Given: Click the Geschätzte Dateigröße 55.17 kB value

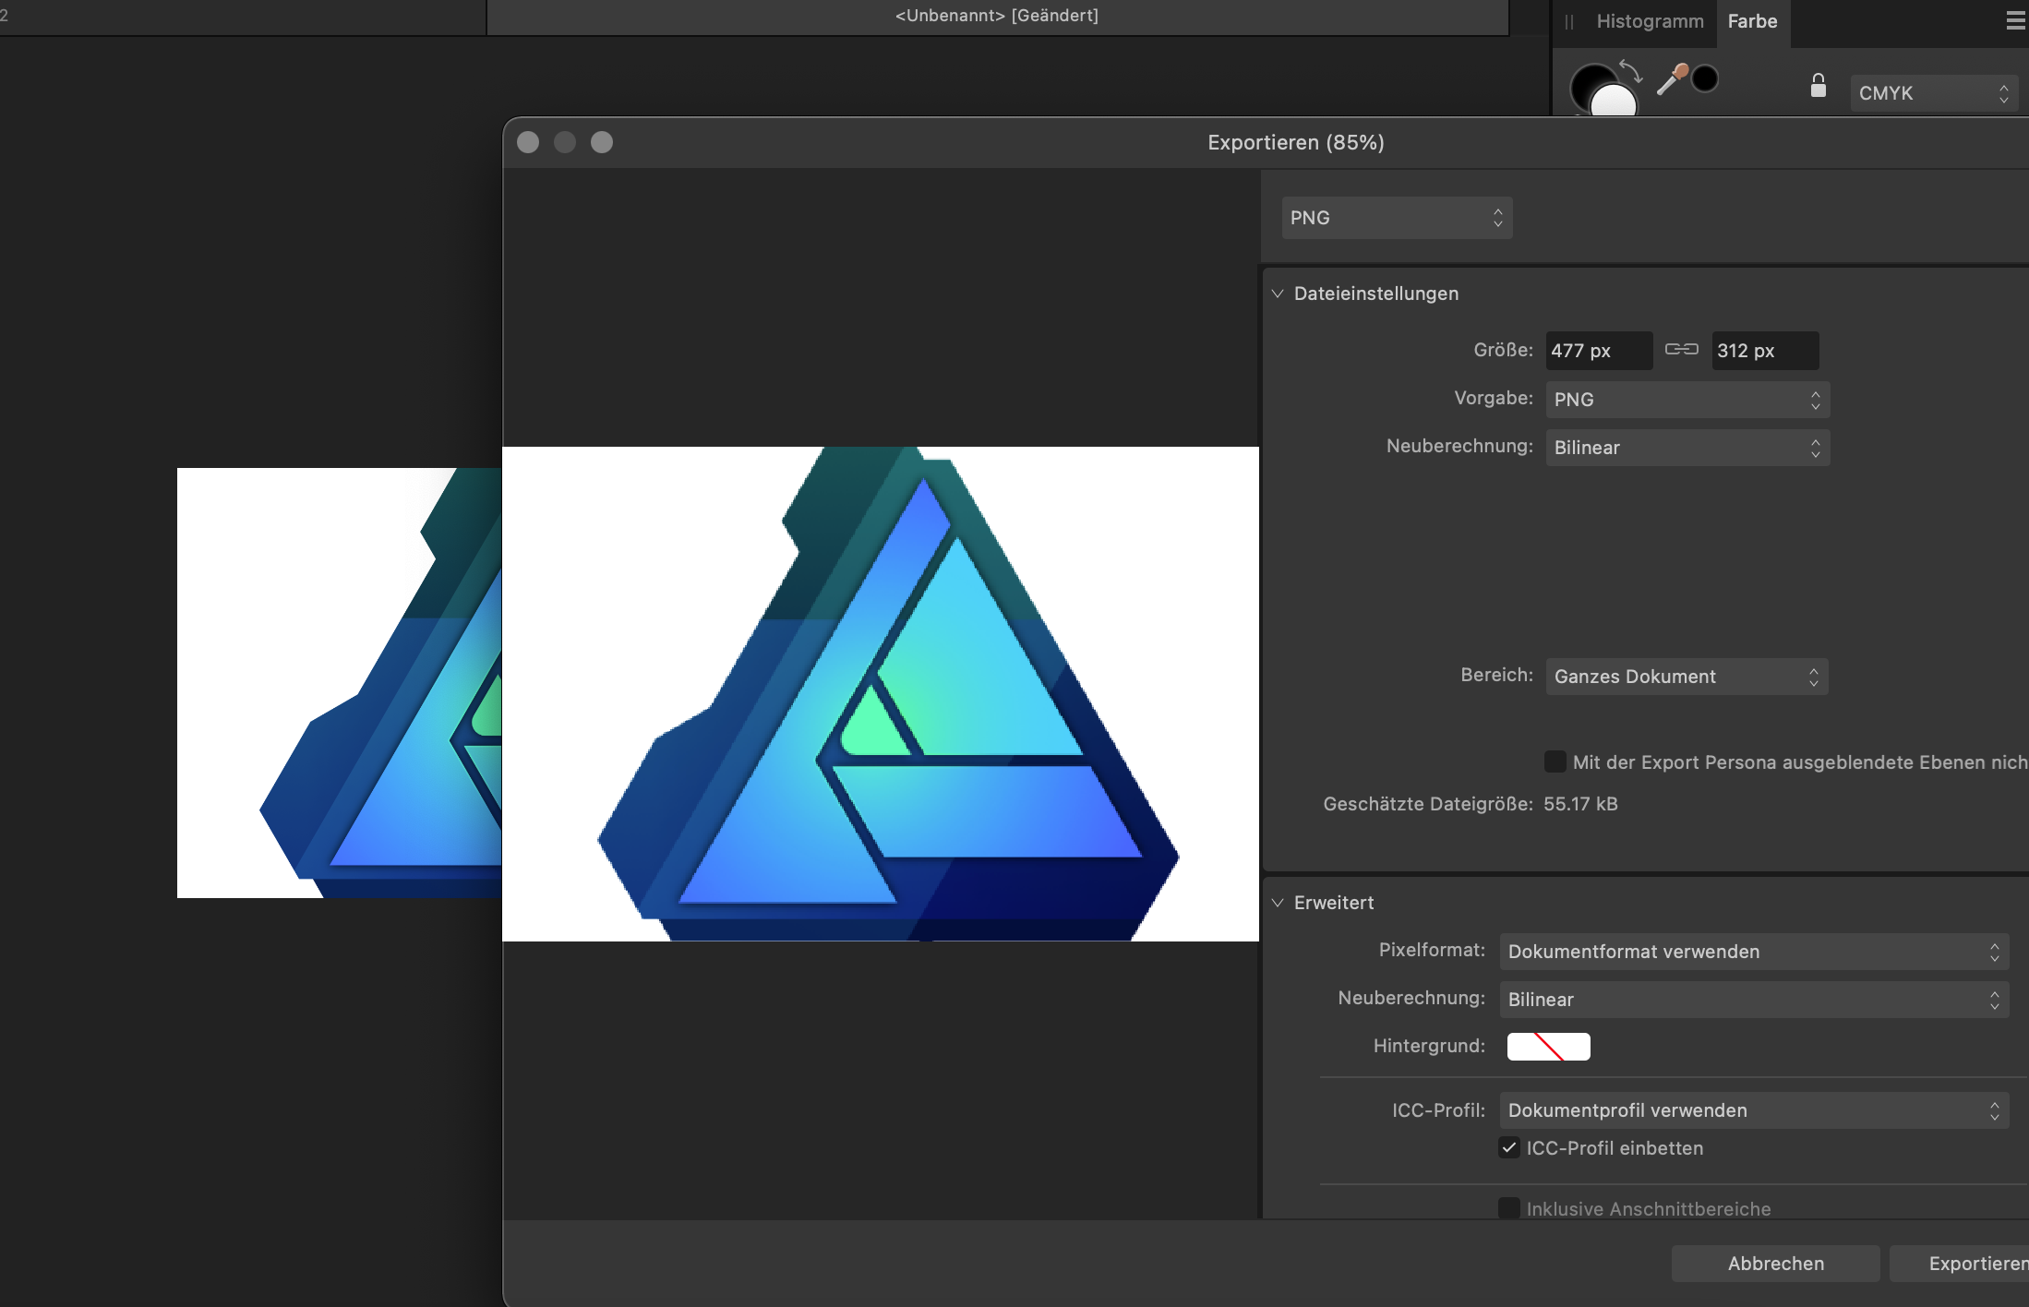Looking at the screenshot, I should pos(1580,804).
